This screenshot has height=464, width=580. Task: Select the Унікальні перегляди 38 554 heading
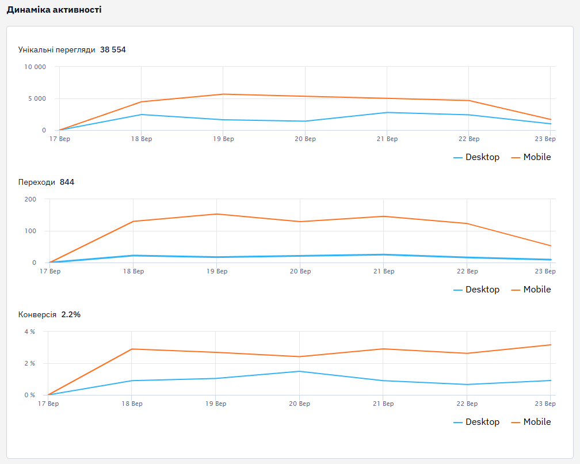72,50
